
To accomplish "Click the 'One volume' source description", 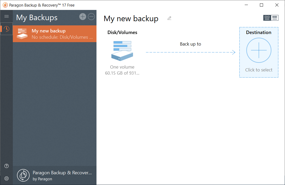I will click(x=122, y=67).
